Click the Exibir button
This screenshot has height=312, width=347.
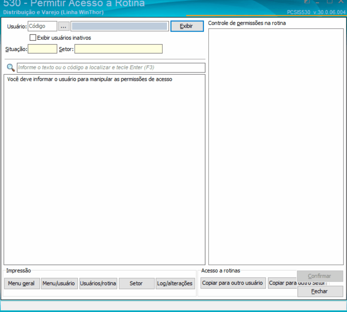tap(187, 26)
